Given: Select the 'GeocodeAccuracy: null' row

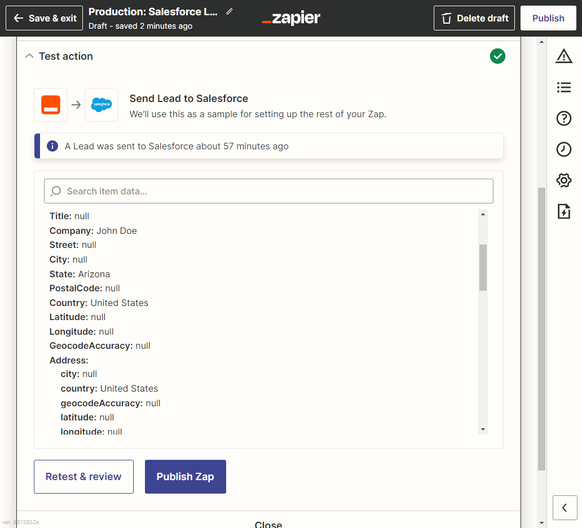Looking at the screenshot, I should click(100, 346).
